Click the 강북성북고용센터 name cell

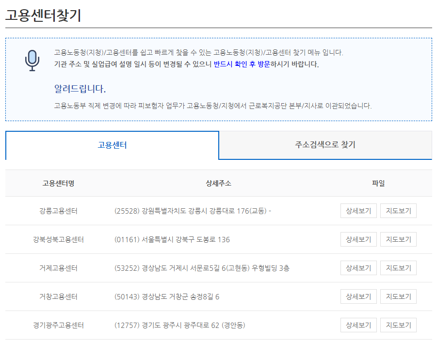58,240
